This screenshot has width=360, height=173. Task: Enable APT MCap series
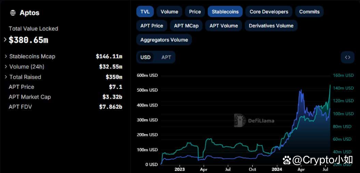(x=186, y=26)
